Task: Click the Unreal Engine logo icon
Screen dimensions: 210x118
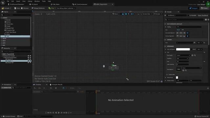Action: tap(3, 3)
